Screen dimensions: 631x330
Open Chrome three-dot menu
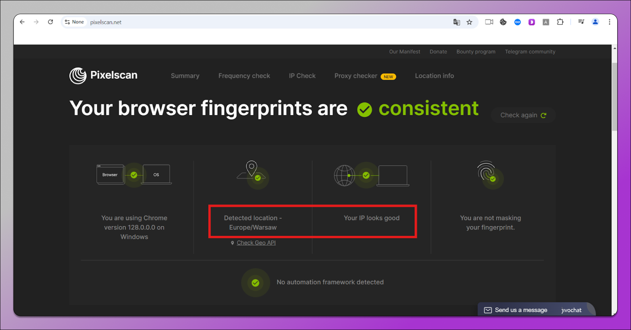(610, 22)
